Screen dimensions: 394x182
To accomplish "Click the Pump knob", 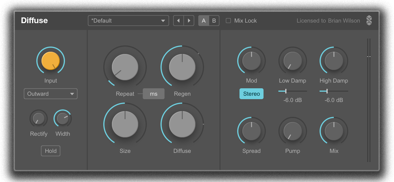I will click(x=293, y=131).
